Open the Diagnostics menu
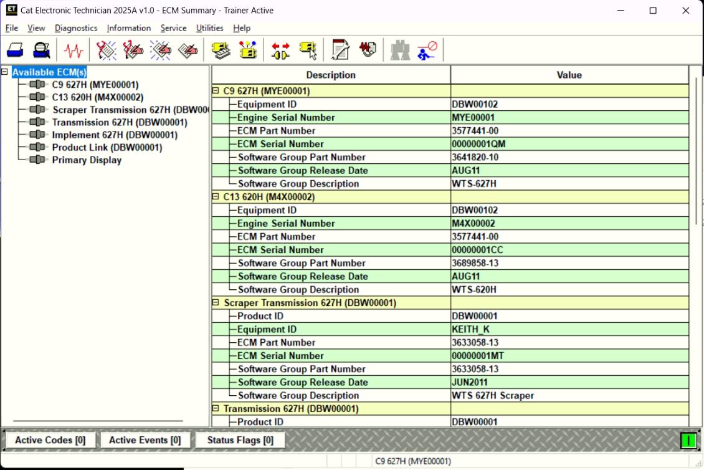The image size is (704, 470). pos(76,28)
